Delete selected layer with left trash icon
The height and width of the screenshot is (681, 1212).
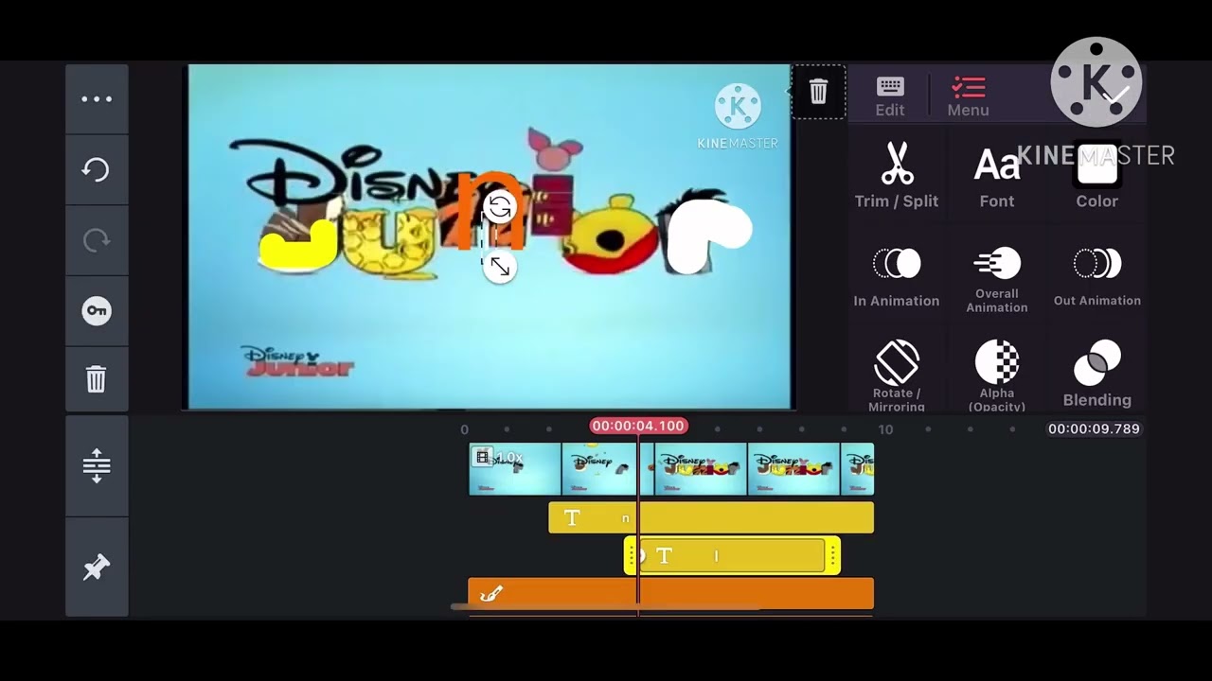(x=97, y=379)
